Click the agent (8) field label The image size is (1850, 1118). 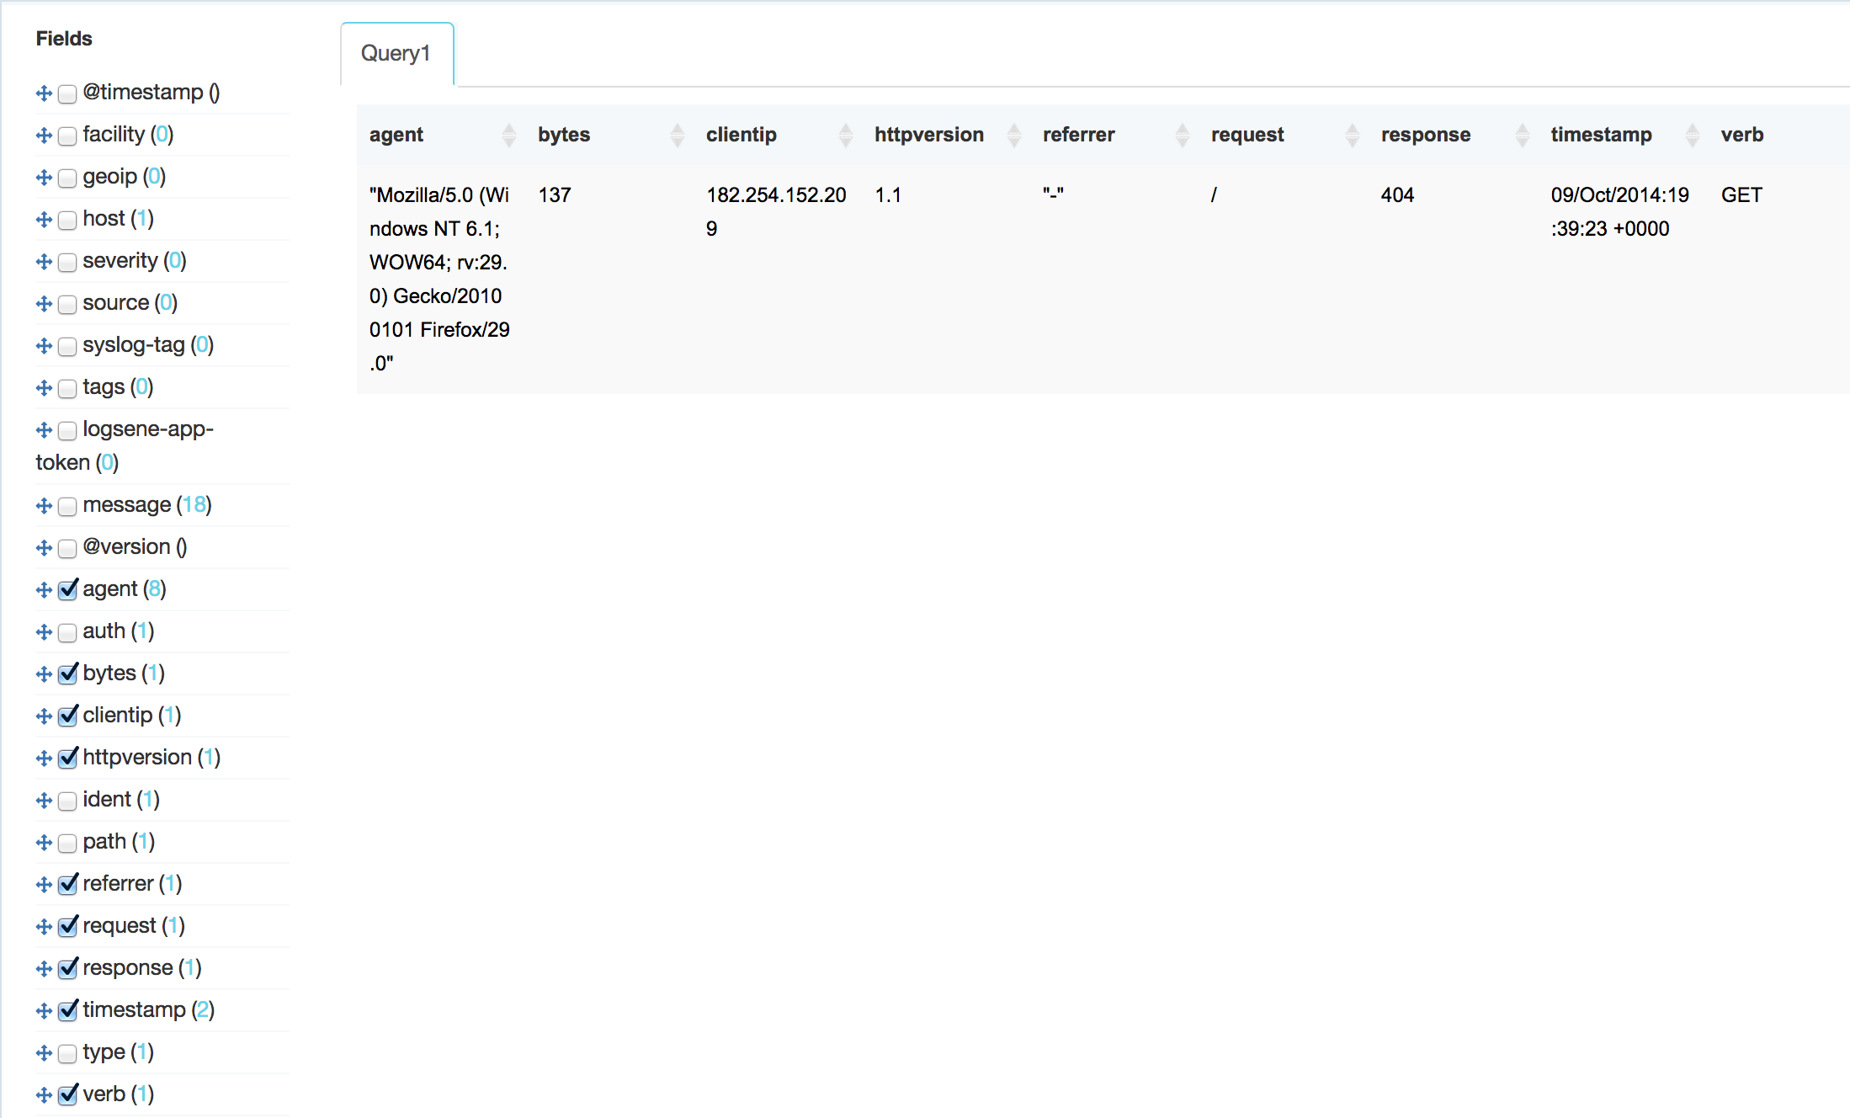pyautogui.click(x=125, y=589)
